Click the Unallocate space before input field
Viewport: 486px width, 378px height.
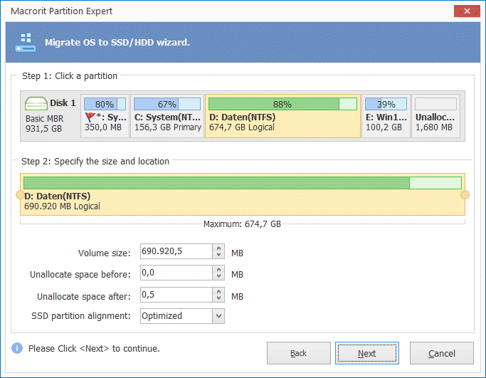176,273
